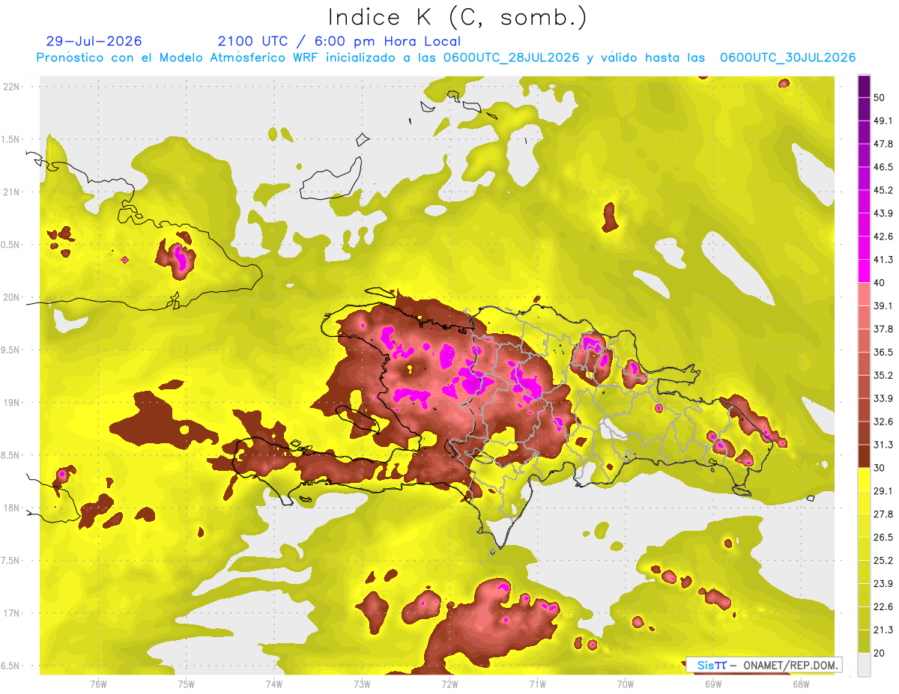899x694 pixels.
Task: Select legend value "39.1"
Action: tap(883, 305)
